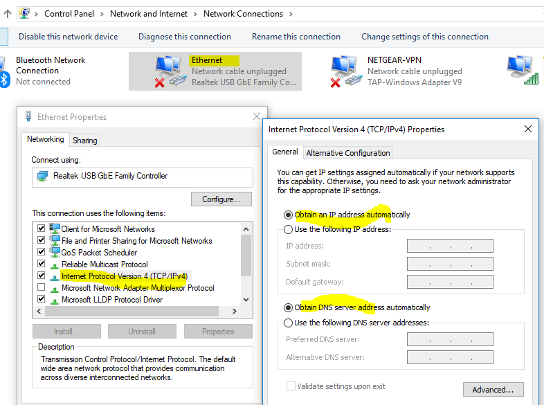Click the horizontal scrollbar thumb in items list
Image resolution: width=544 pixels, height=405 pixels.
point(132,312)
